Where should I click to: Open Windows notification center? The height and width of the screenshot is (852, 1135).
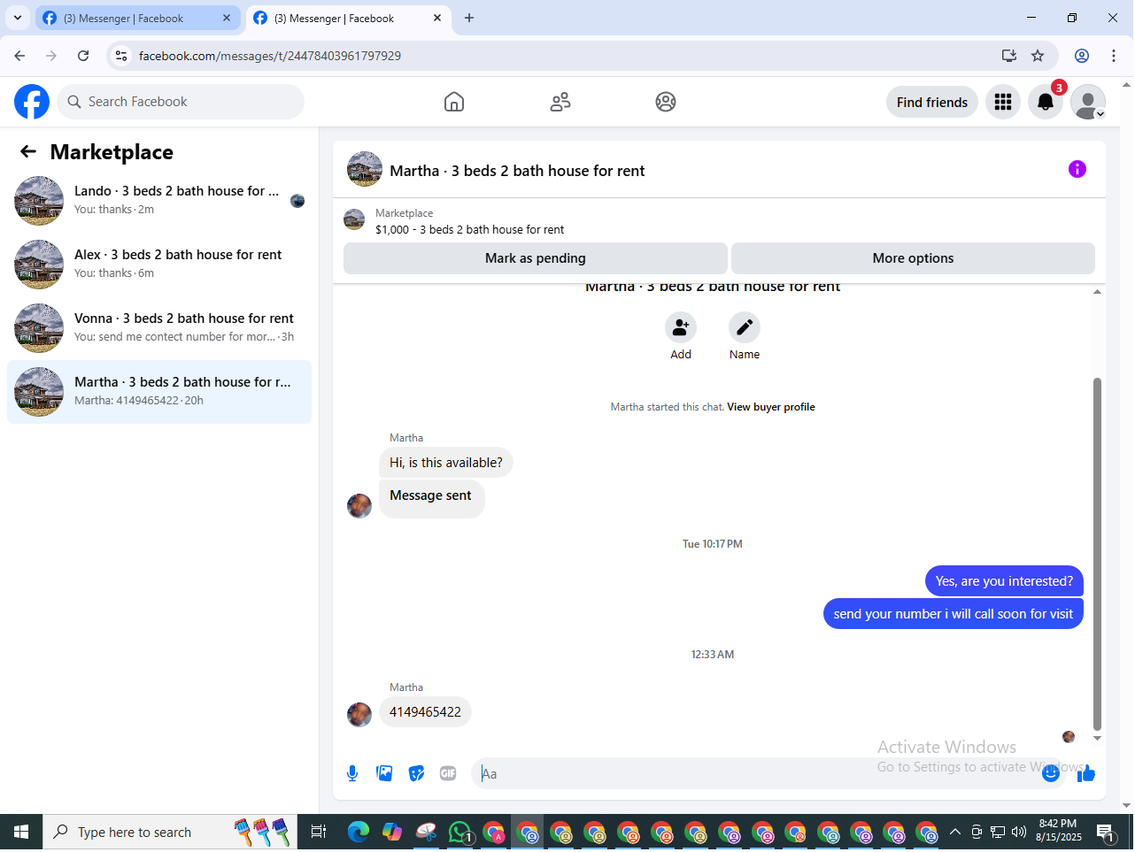(x=1106, y=832)
